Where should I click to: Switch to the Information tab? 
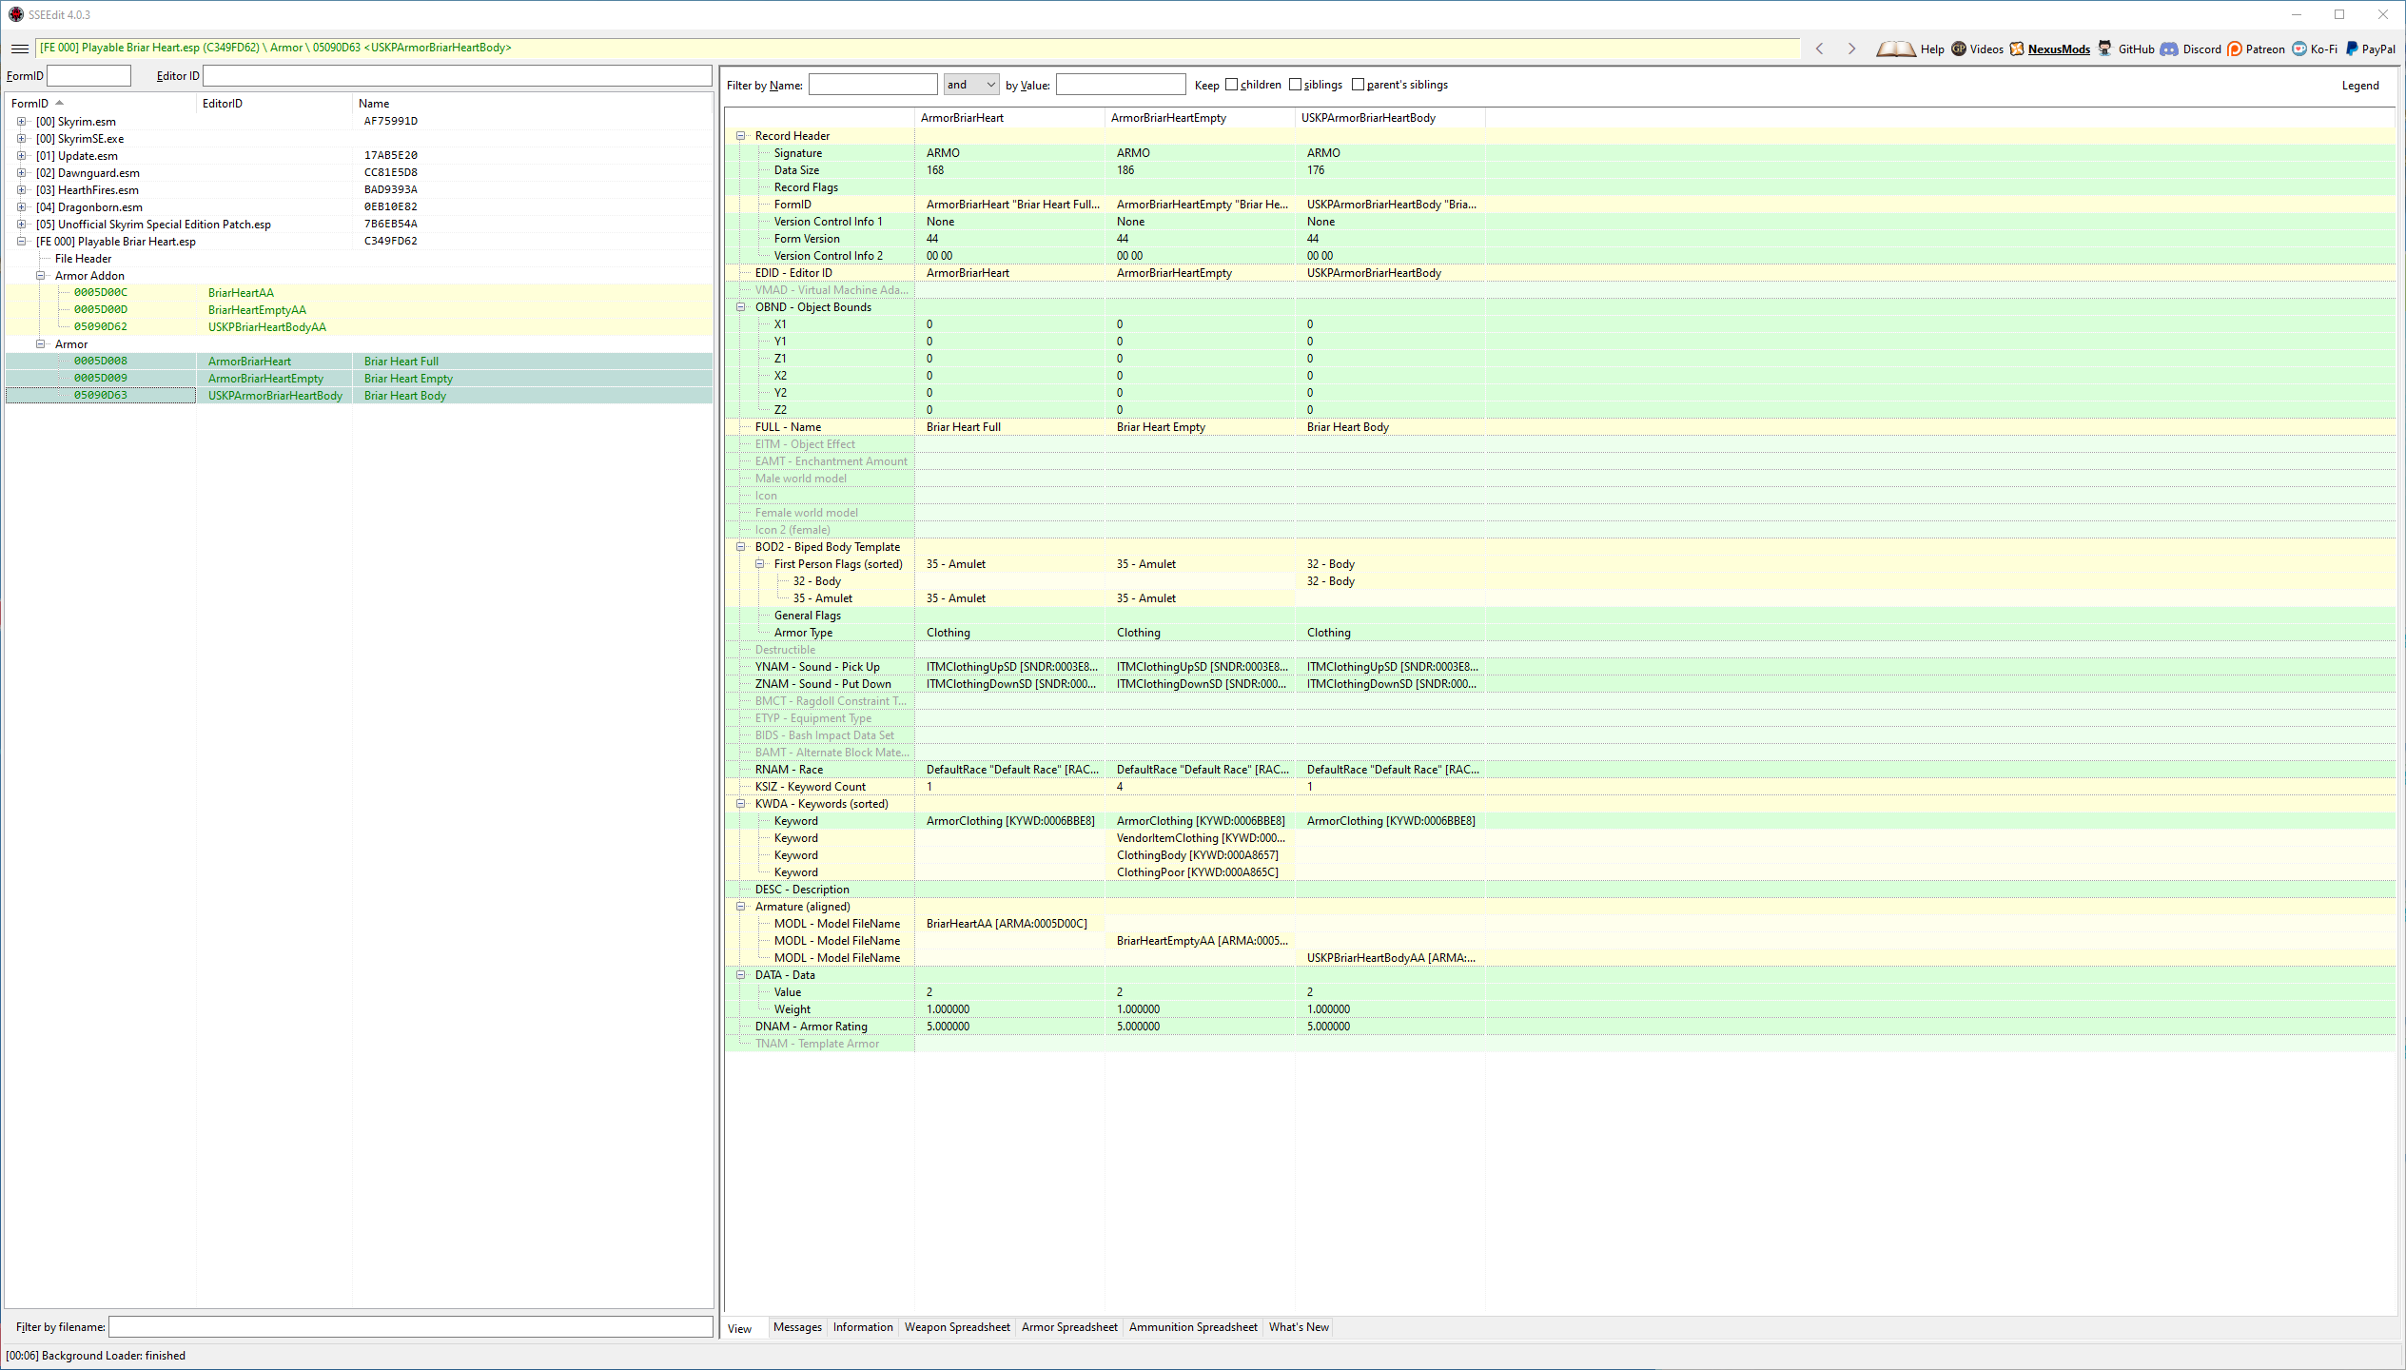[x=863, y=1327]
